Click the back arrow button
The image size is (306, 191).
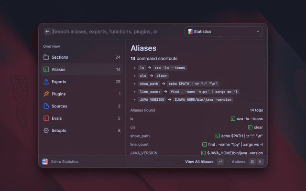(x=47, y=32)
